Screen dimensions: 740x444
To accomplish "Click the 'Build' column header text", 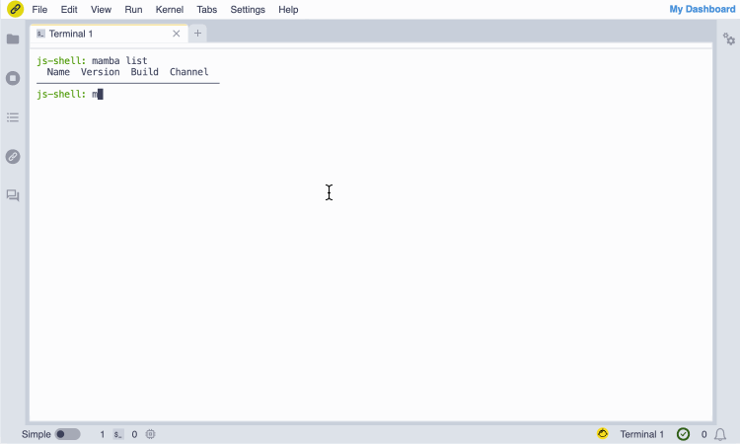I will pos(144,72).
